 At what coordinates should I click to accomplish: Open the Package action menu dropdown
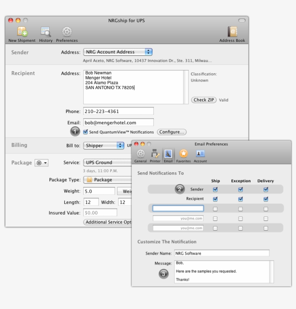tap(42, 163)
